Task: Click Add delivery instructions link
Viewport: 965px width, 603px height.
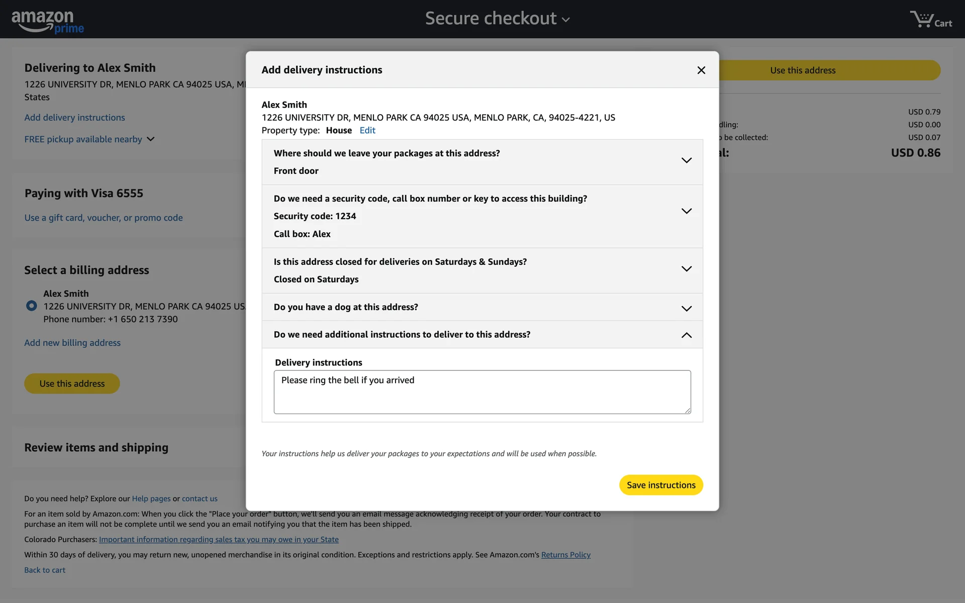Action: coord(75,118)
